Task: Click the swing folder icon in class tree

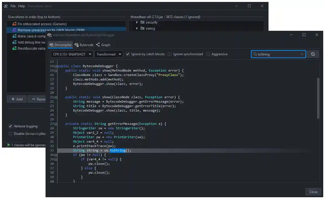Action: [142, 28]
